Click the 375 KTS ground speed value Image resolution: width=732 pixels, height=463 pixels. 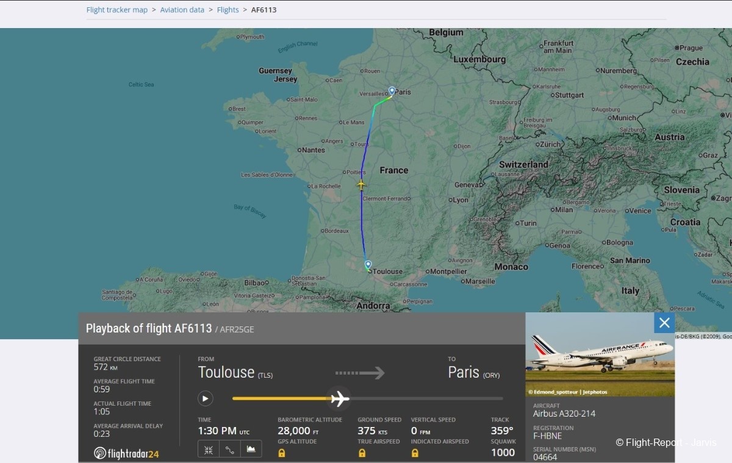click(x=373, y=431)
